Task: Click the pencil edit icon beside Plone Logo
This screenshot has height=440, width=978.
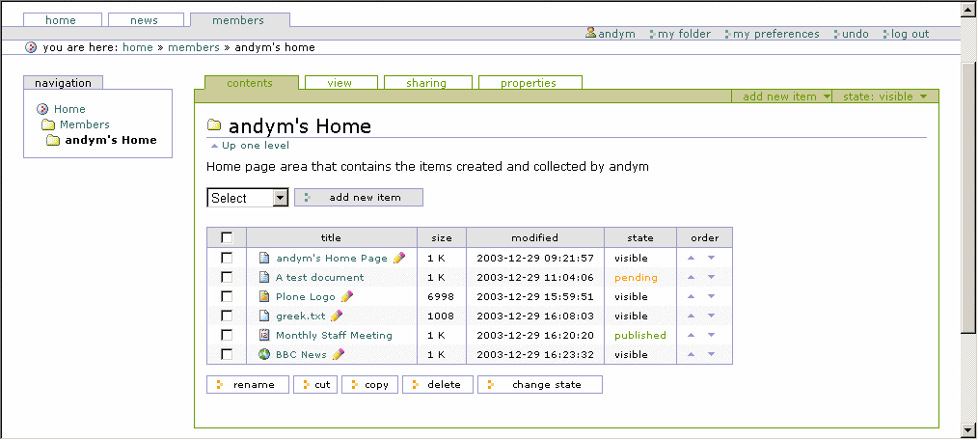Action: coord(347,297)
